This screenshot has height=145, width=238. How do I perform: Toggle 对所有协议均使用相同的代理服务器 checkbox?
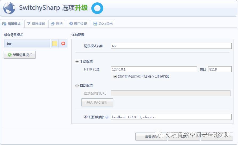coord(115,77)
